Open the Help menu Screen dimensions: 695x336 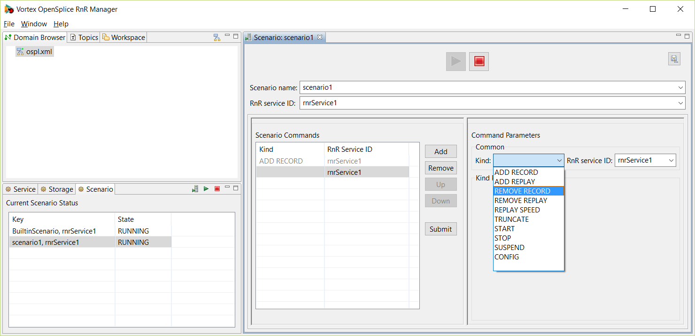point(61,24)
